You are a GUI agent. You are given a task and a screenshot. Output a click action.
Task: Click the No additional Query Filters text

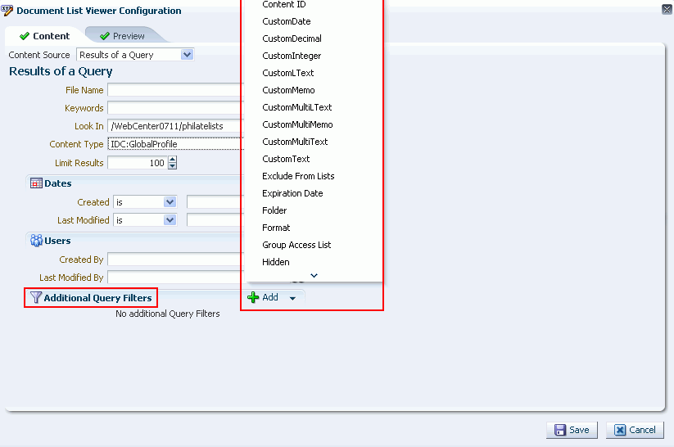click(x=168, y=314)
